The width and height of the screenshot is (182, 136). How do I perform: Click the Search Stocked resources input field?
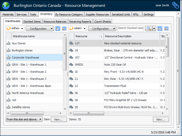coord(130,28)
